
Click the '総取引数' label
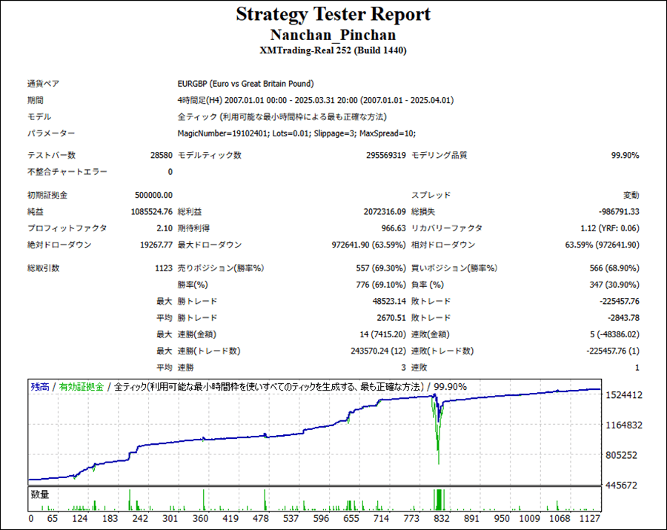(44, 268)
